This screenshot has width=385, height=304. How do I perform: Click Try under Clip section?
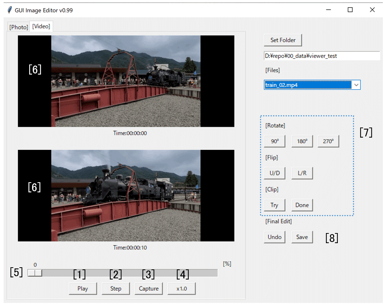(x=275, y=205)
